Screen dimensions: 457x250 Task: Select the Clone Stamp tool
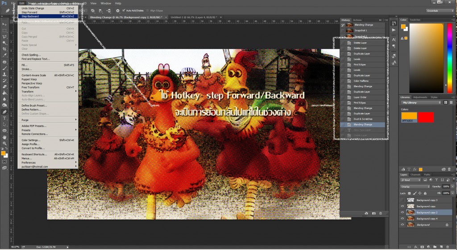(4, 74)
